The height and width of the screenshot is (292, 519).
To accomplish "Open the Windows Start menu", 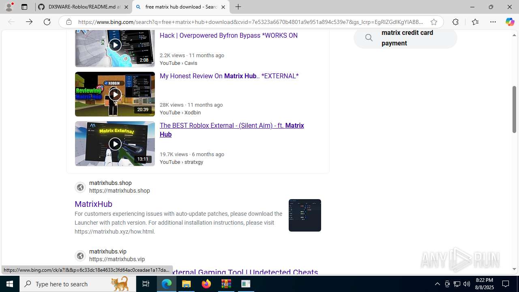I will (x=10, y=284).
